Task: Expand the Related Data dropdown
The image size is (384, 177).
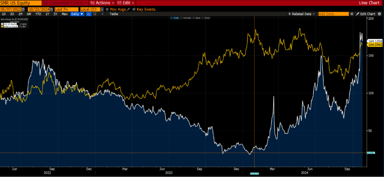Action: click(x=301, y=14)
